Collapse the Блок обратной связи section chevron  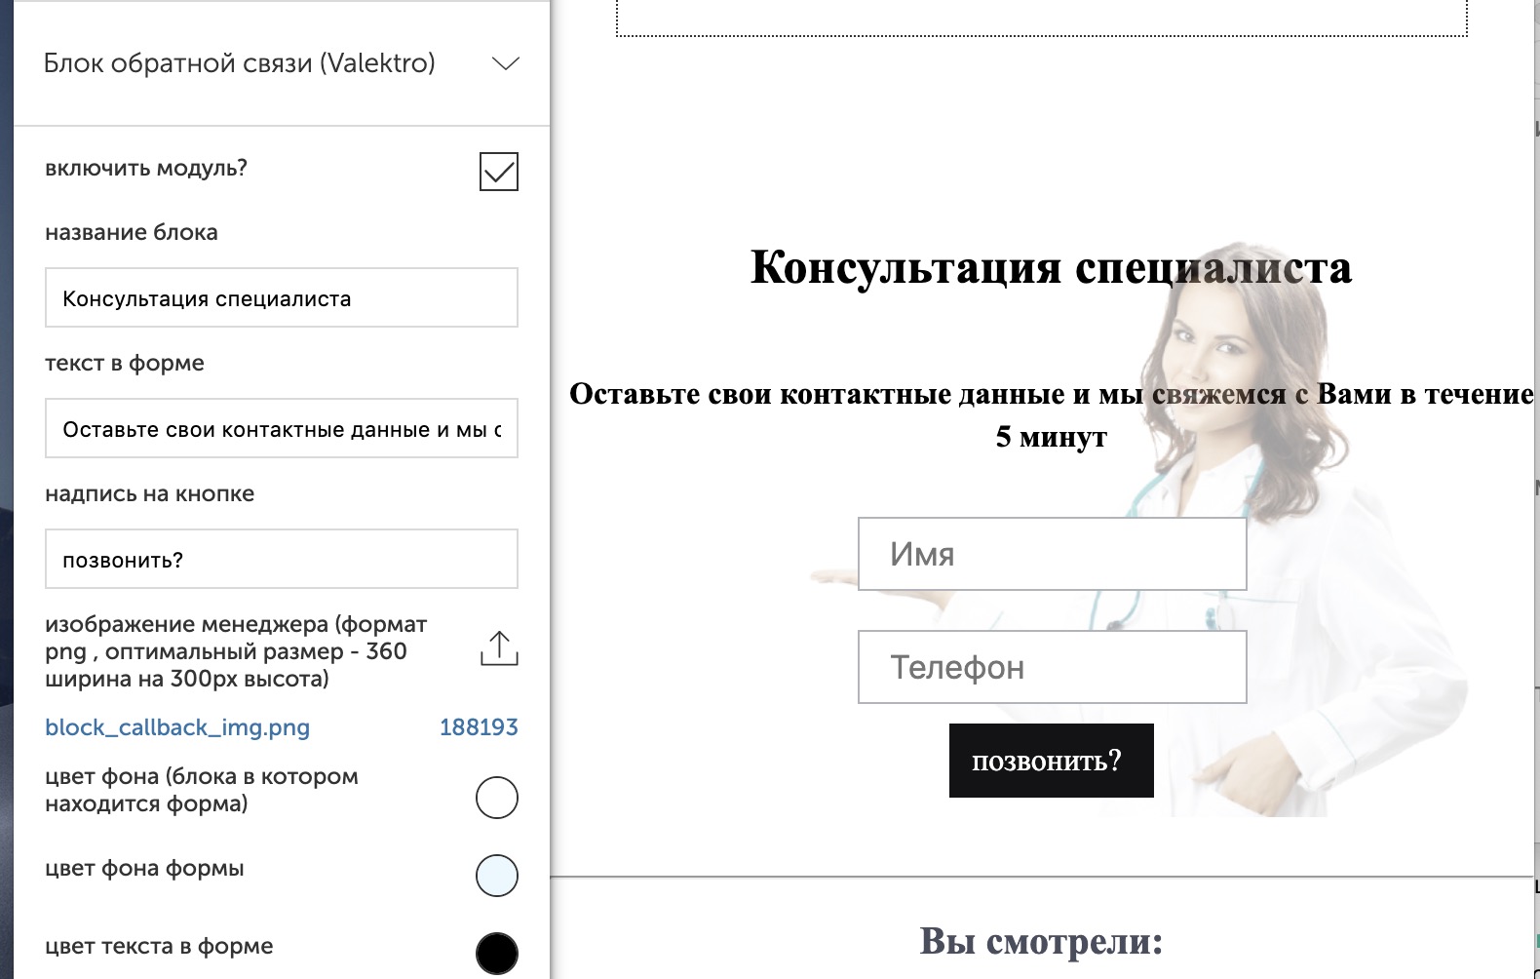point(505,64)
